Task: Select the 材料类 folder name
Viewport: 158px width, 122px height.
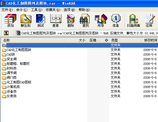Action: 11,68
